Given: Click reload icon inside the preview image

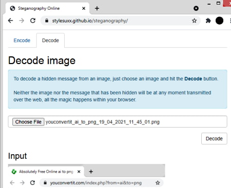Looking at the screenshot, I should [x=32, y=183].
